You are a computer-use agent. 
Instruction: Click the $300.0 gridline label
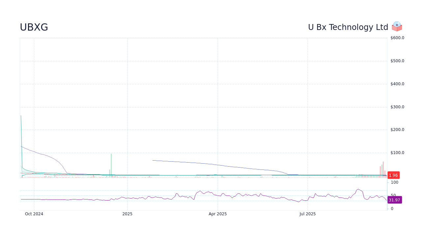397,107
